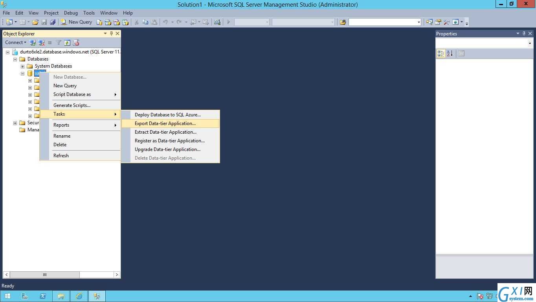
Task: Click the Copy icon in toolbar
Action: coord(145,22)
